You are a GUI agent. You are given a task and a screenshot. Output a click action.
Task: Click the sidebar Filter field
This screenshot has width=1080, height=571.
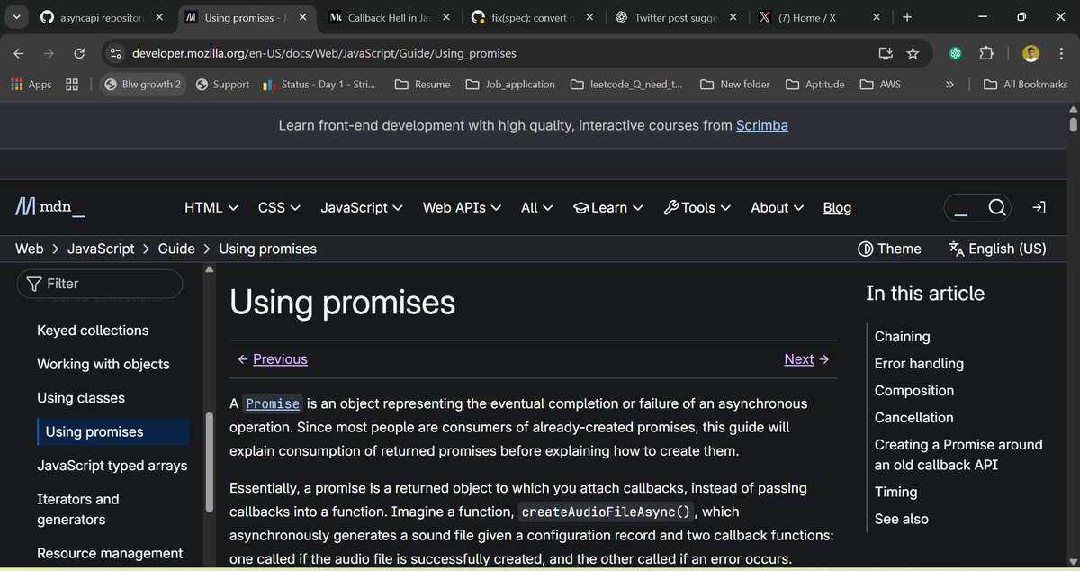click(x=99, y=284)
